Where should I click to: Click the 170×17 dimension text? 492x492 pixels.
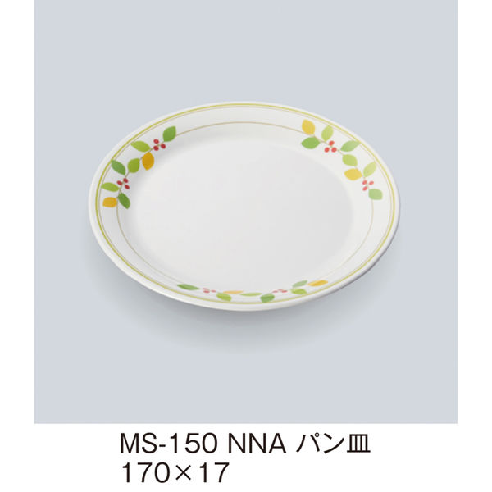(x=175, y=472)
